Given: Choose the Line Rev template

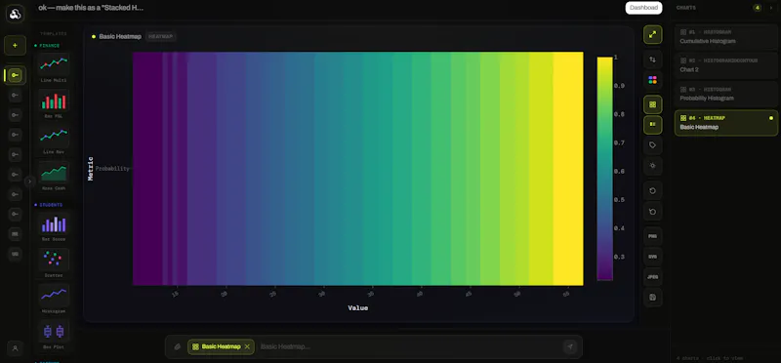Looking at the screenshot, I should click(54, 140).
